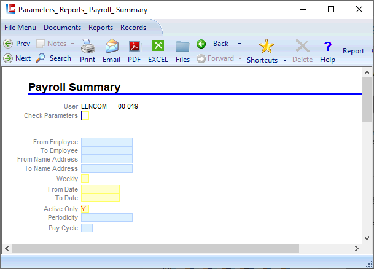Click the Shortcuts star icon
Viewport: 374px width, 269px height.
click(266, 46)
